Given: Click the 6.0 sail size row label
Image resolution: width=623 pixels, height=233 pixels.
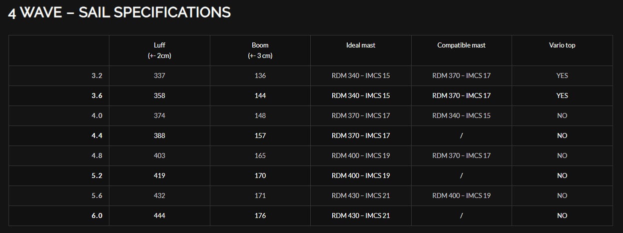Looking at the screenshot, I should pyautogui.click(x=97, y=215).
